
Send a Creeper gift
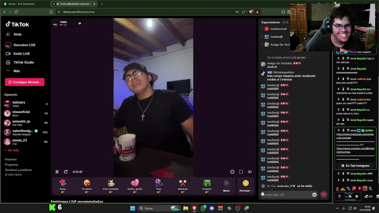coord(207,186)
